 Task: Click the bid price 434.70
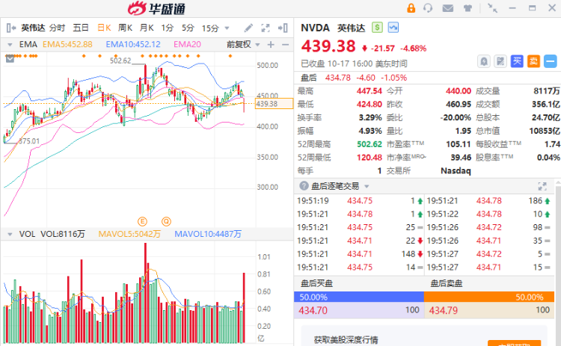coord(313,310)
